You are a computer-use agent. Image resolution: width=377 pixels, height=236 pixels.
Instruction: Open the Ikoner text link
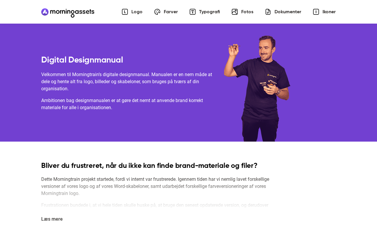point(329,12)
